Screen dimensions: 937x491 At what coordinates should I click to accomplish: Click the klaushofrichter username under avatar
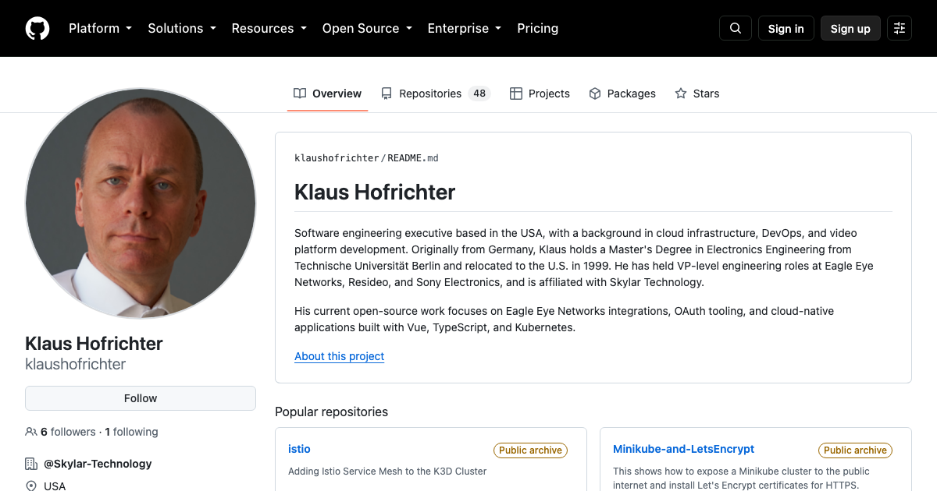(x=76, y=364)
